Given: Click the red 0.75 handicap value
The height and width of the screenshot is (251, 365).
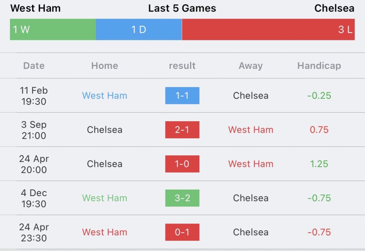Looking at the screenshot, I should pos(319,130).
